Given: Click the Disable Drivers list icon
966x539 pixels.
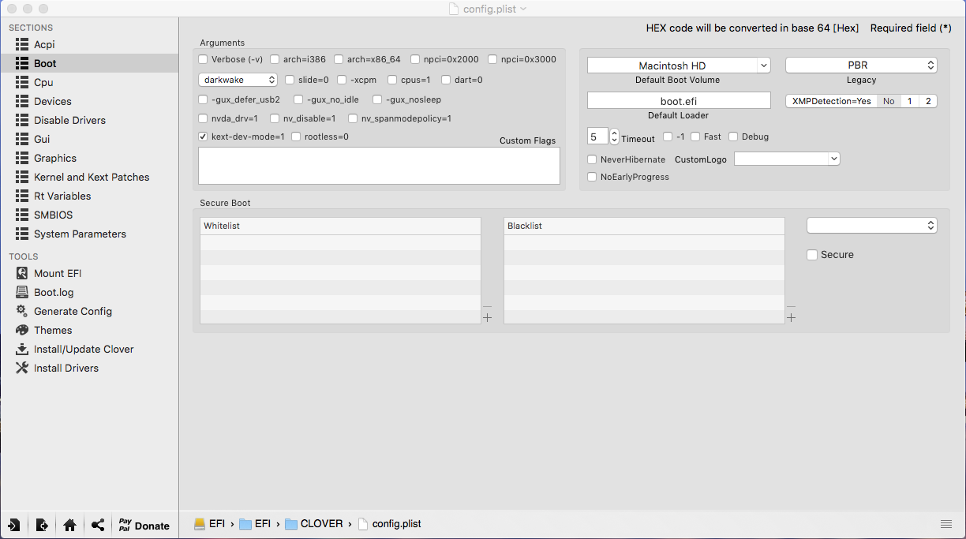Looking at the screenshot, I should [x=22, y=121].
